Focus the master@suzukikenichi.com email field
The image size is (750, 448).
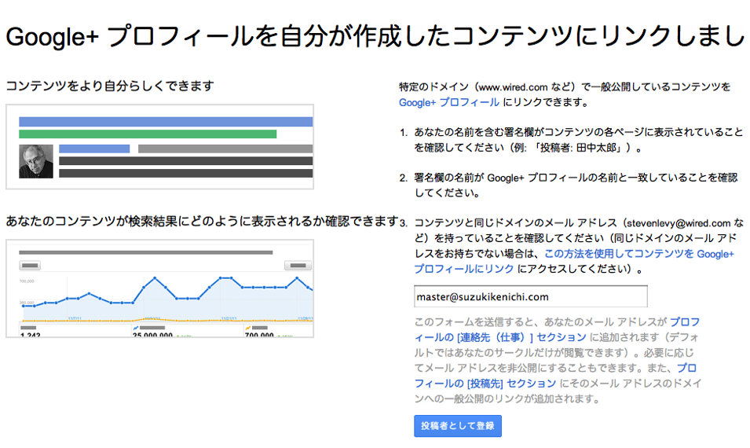pyautogui.click(x=530, y=296)
